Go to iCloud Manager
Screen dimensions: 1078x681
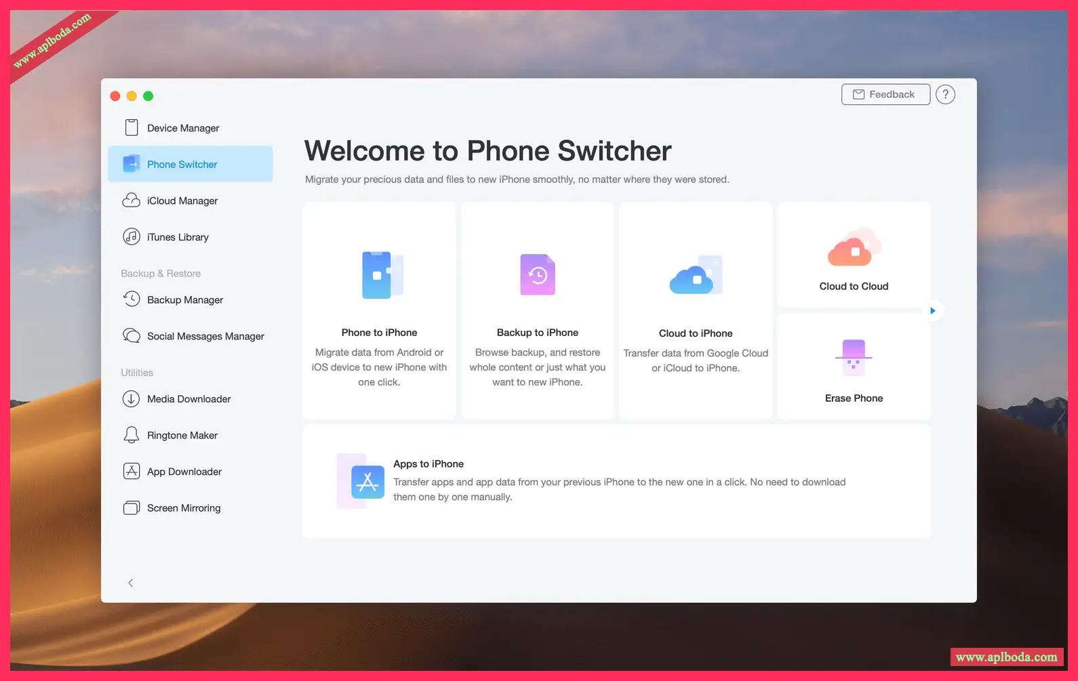click(x=191, y=201)
